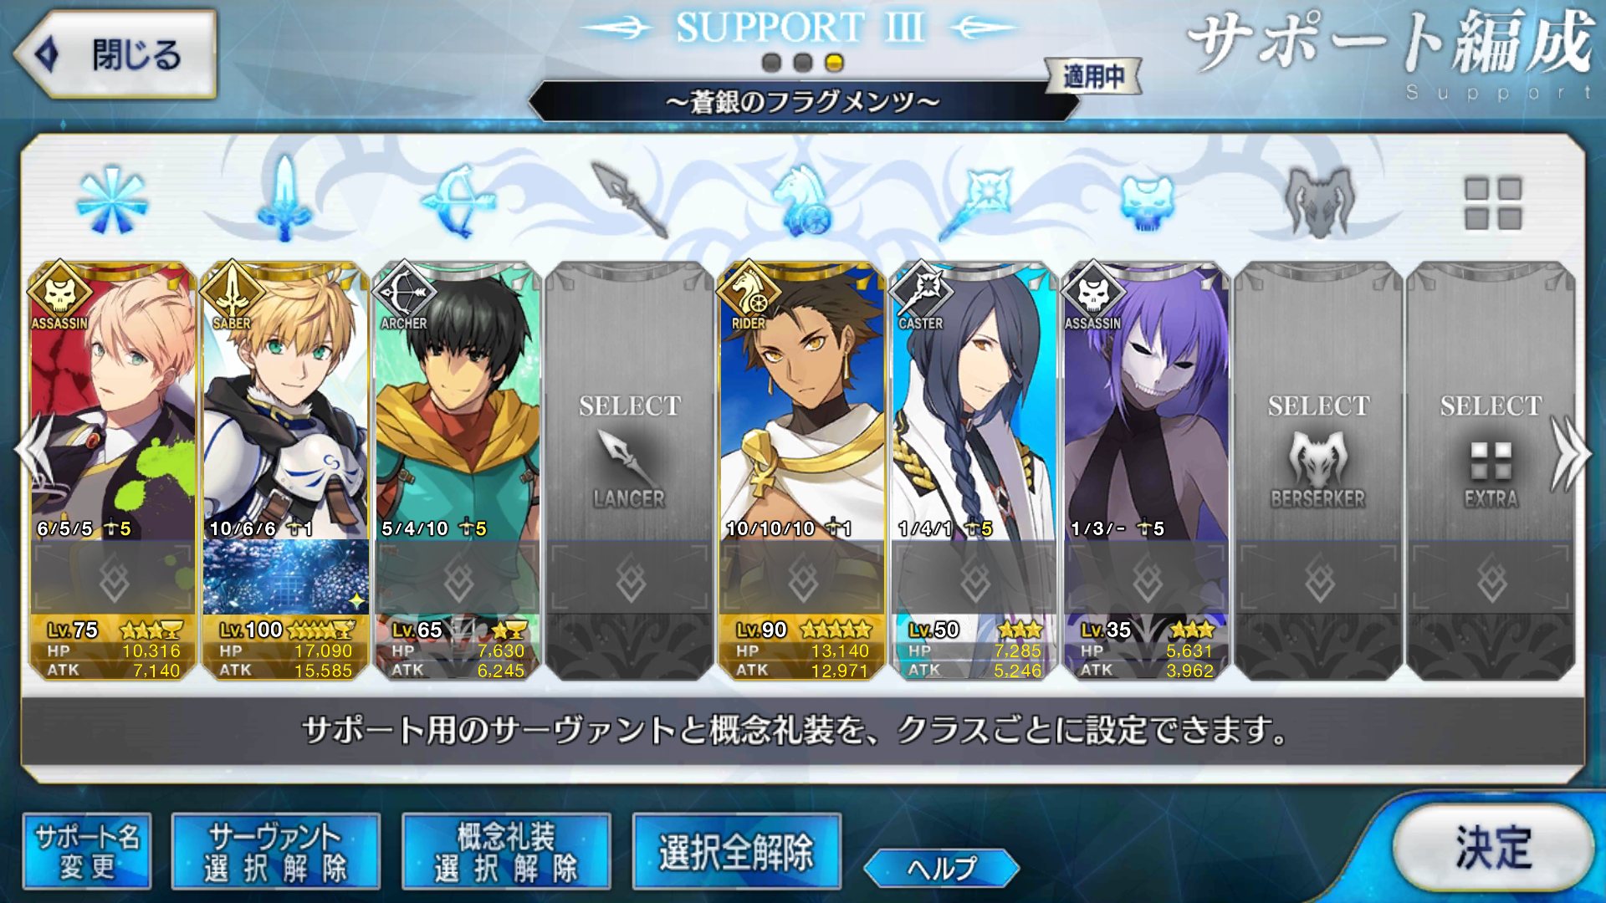Select the Extra class grid icon
The image size is (1606, 903).
click(1492, 202)
